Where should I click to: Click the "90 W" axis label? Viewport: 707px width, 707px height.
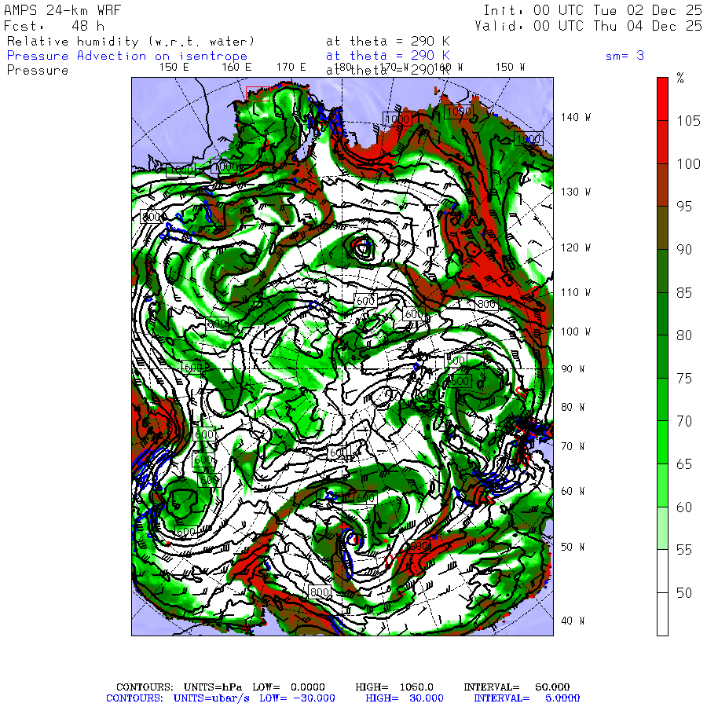point(573,369)
